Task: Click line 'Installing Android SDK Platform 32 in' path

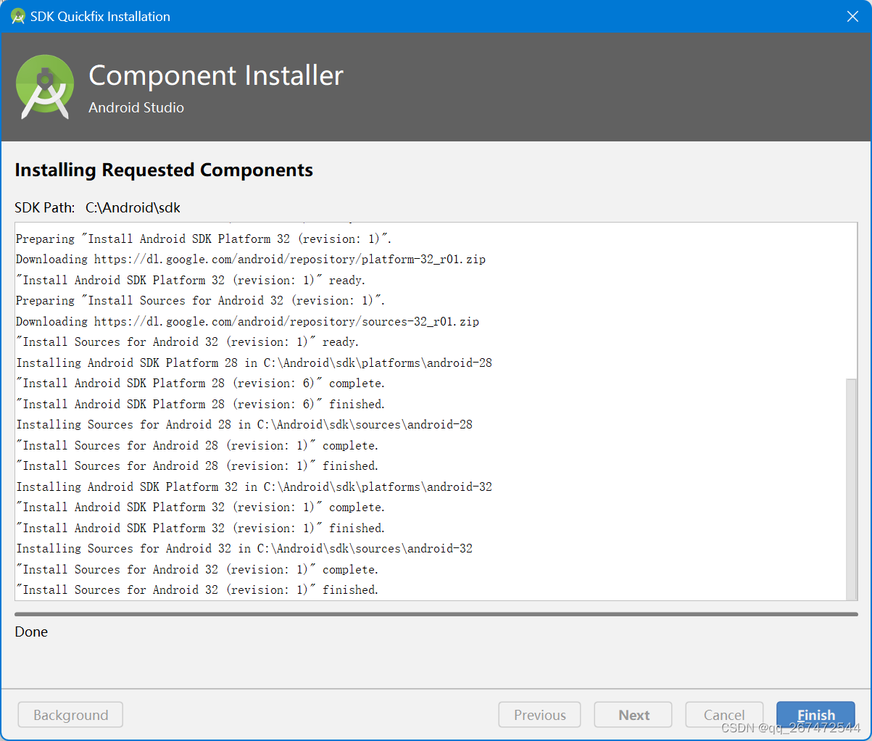Action: (254, 487)
